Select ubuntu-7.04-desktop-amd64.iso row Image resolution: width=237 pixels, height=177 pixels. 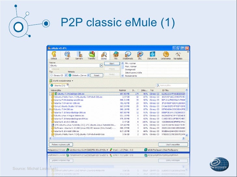pos(117,100)
